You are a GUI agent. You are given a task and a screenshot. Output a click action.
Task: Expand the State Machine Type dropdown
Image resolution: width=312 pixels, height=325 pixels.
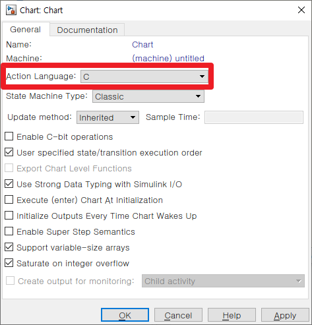point(148,96)
